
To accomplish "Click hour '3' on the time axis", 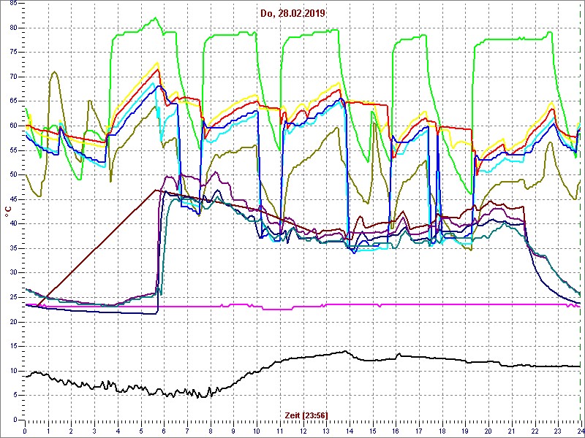I will click(x=95, y=430).
